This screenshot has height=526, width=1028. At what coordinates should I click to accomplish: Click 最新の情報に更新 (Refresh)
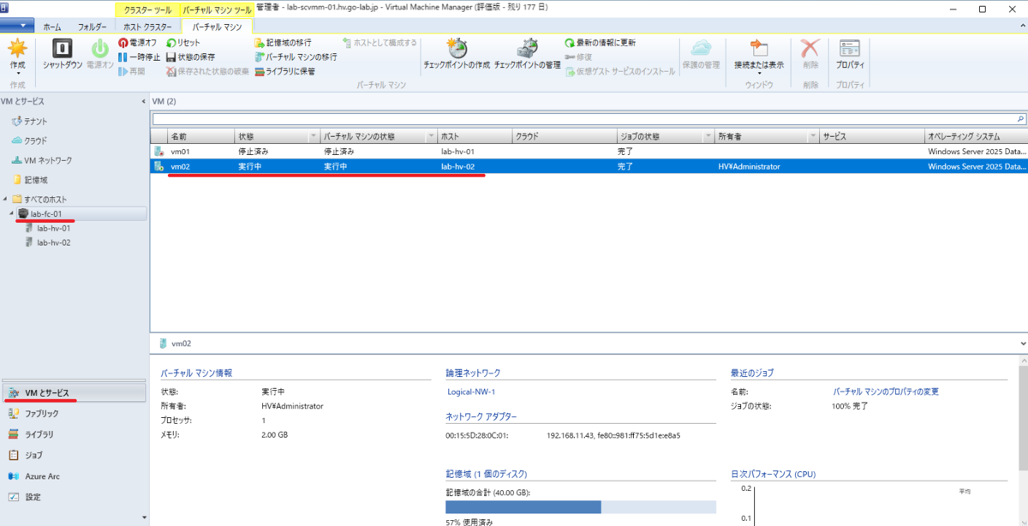[x=600, y=42]
